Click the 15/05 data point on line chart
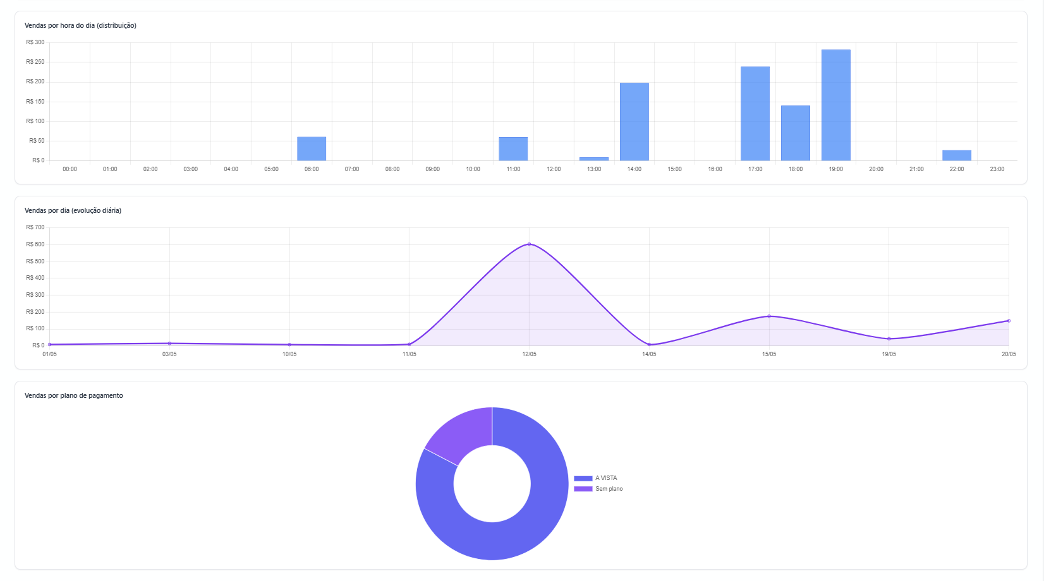1044x581 pixels. (769, 316)
